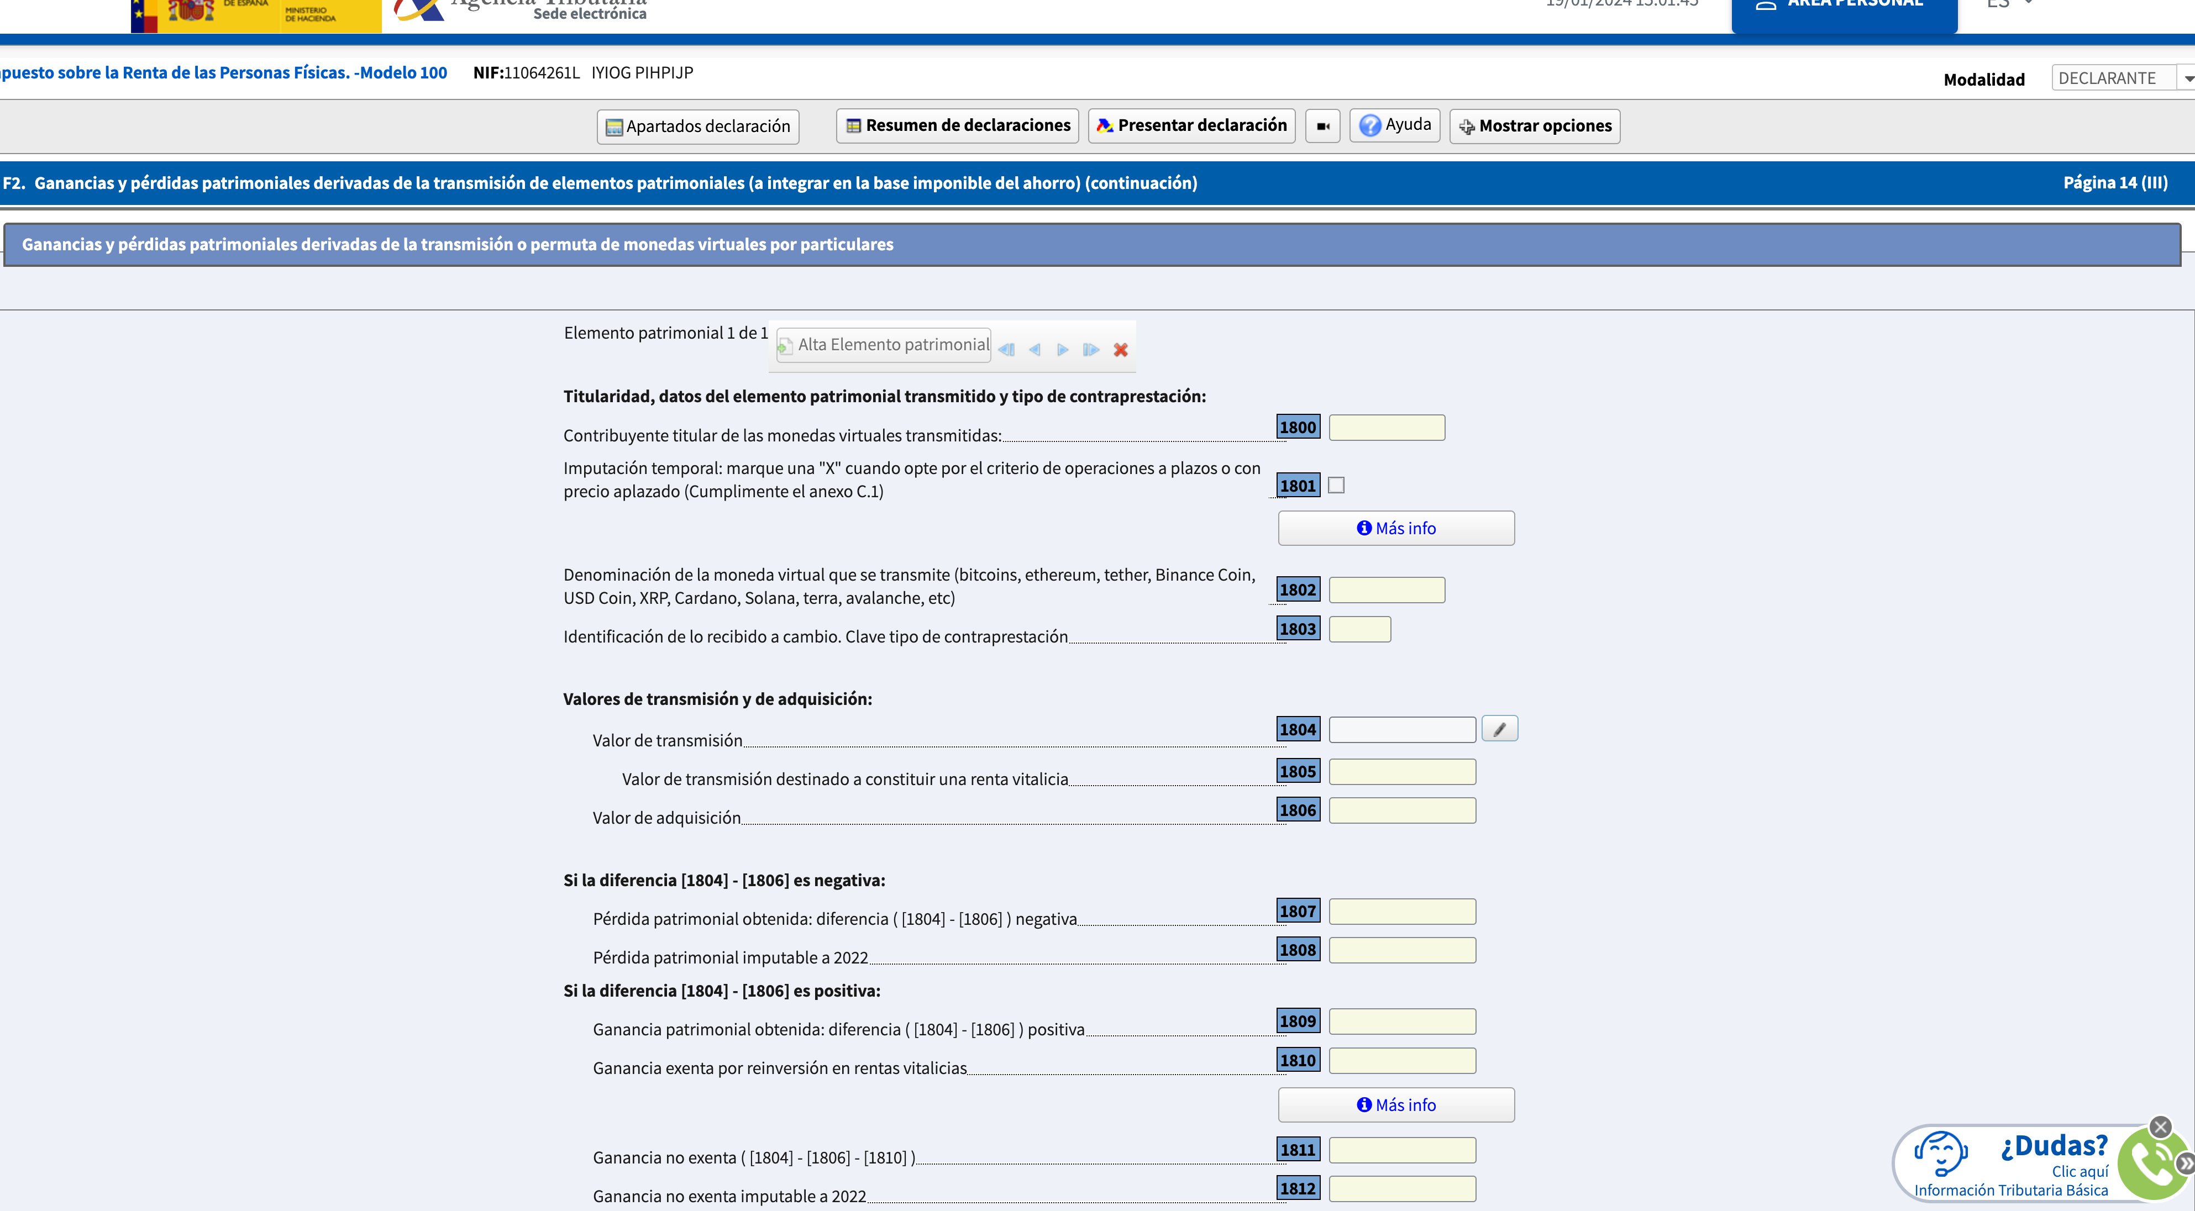Open Apartados declaración

[698, 127]
